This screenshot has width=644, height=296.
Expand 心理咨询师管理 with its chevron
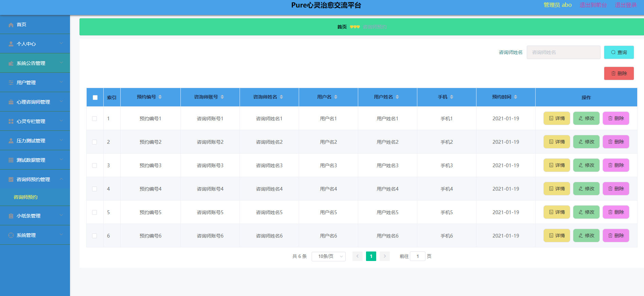coord(61,102)
